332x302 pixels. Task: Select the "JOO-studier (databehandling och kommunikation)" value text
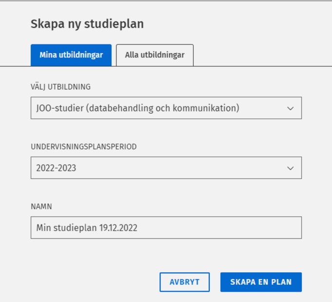tap(138, 108)
